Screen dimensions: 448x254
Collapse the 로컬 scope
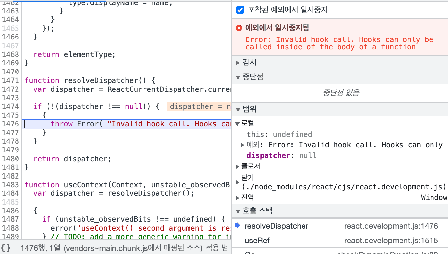tap(238, 124)
